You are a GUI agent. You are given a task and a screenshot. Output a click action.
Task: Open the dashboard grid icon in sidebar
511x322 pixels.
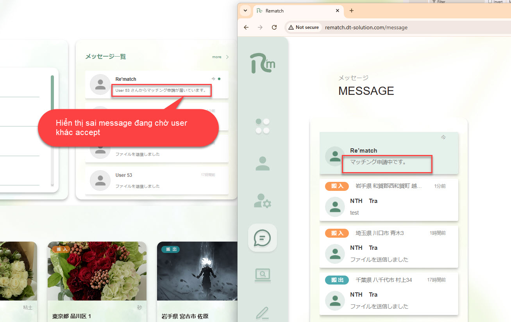click(263, 126)
